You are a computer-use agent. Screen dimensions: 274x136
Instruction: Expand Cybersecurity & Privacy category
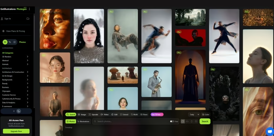click(28, 99)
